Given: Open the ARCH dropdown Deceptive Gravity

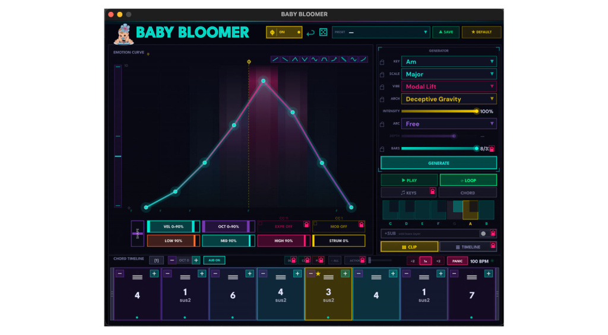Looking at the screenshot, I should 449,99.
